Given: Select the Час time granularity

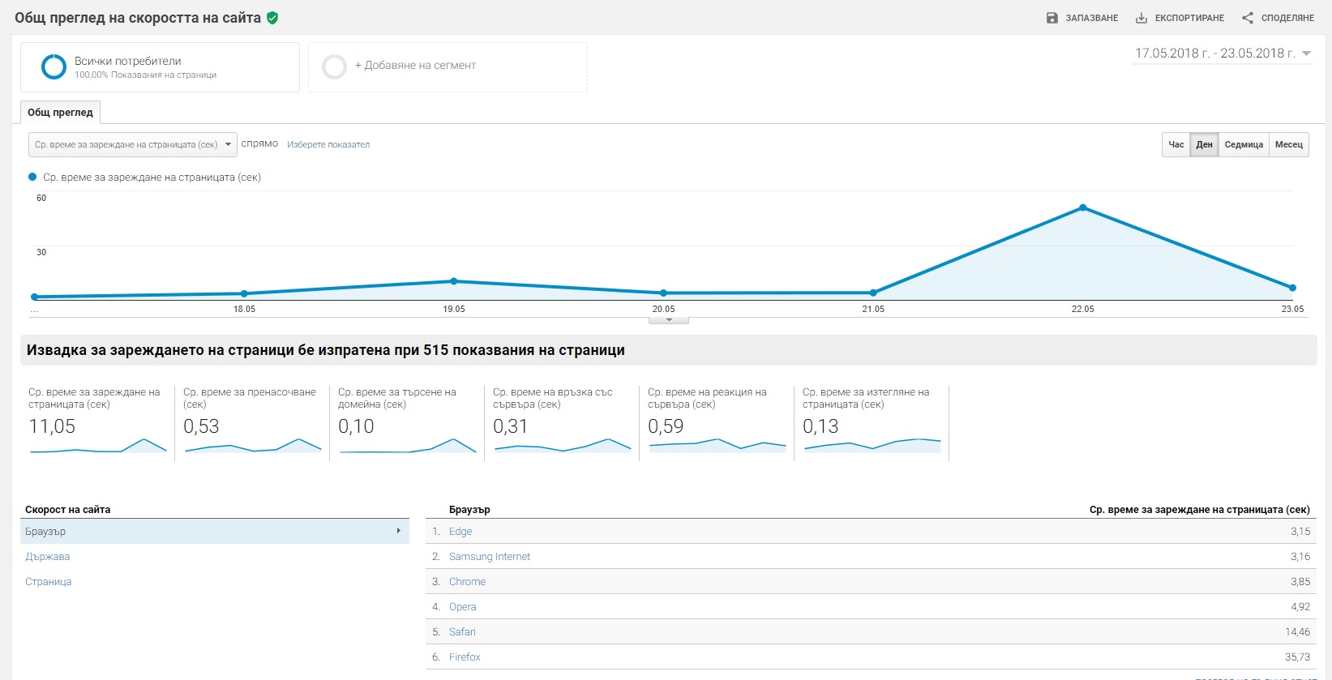Looking at the screenshot, I should tap(1176, 144).
